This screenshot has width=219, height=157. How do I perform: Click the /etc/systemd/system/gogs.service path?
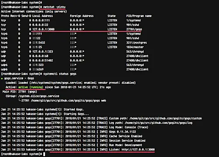56,83
